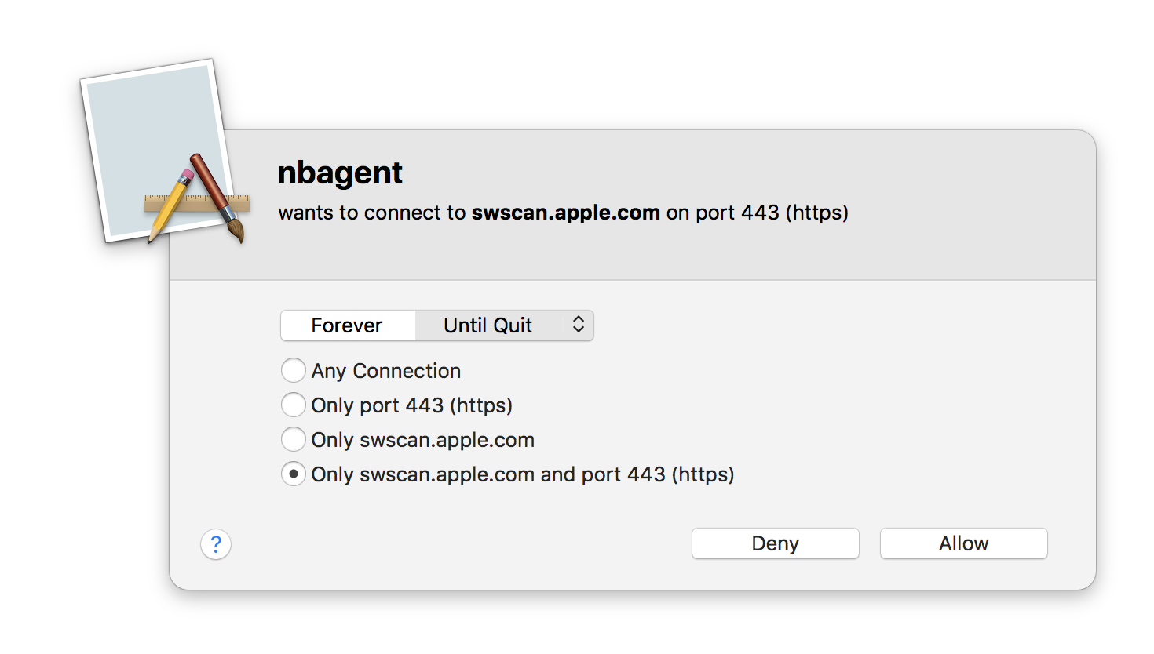Viewport: 1154px width, 654px height.
Task: Pick Only swscan.apple.com and port 443 option
Action: (294, 474)
